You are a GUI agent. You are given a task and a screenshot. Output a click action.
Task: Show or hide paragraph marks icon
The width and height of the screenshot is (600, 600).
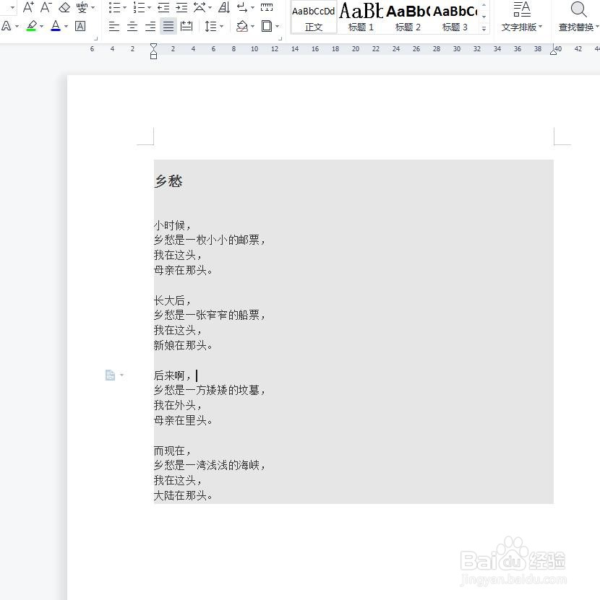point(242,7)
